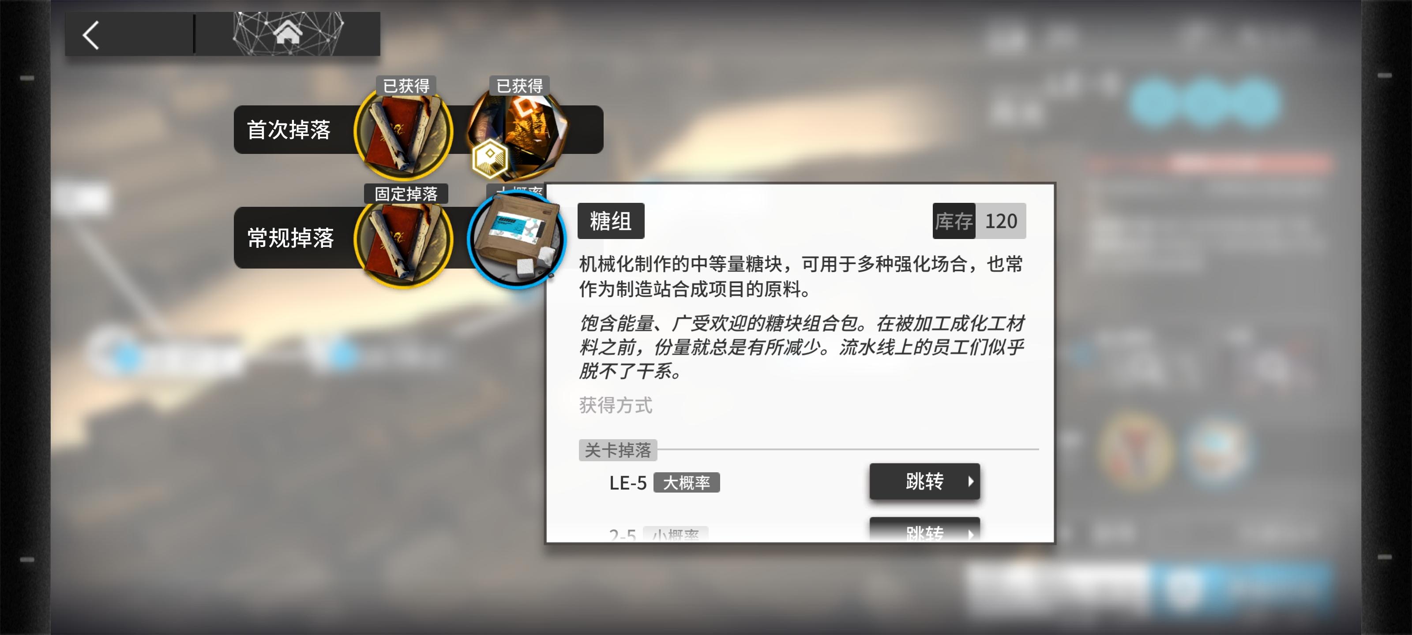Viewport: 1412px width, 635px height.
Task: Tap the 大概率 tag next to LE-5
Action: click(686, 483)
